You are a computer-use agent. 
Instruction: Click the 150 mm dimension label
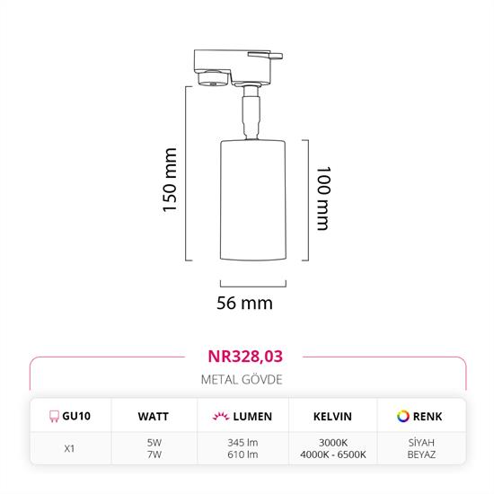[170, 180]
